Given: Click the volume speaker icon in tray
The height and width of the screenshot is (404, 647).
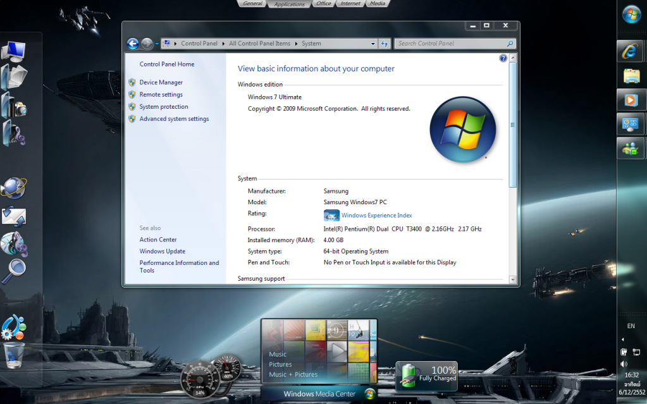Looking at the screenshot, I should (x=624, y=364).
